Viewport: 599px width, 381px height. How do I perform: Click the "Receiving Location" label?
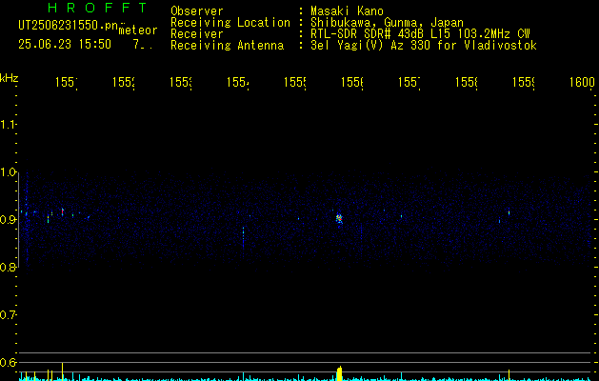pos(230,23)
